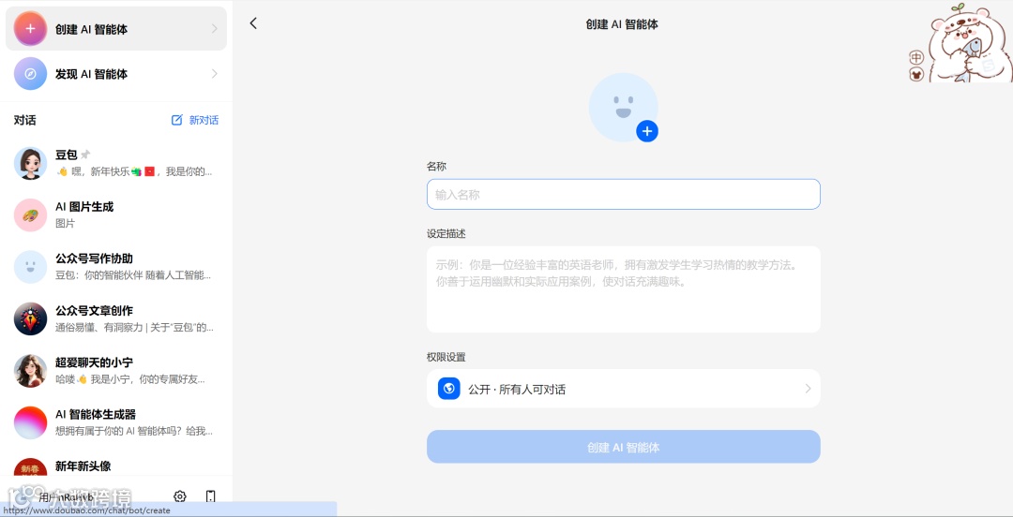Click the small bear-face icon below 中
Image resolution: width=1013 pixels, height=517 pixels.
coord(916,74)
